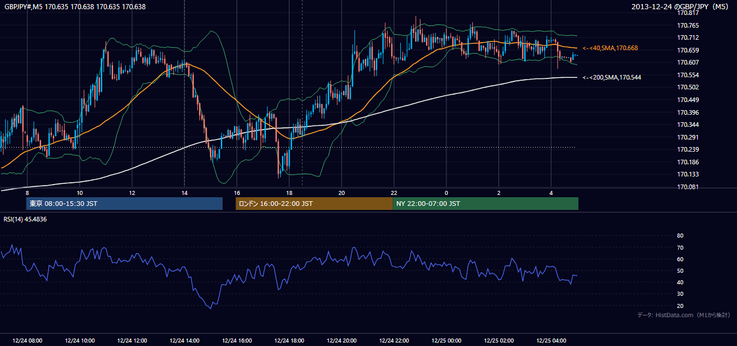Click price axis label 170.449
This screenshot has width=737, height=346.
pos(688,100)
